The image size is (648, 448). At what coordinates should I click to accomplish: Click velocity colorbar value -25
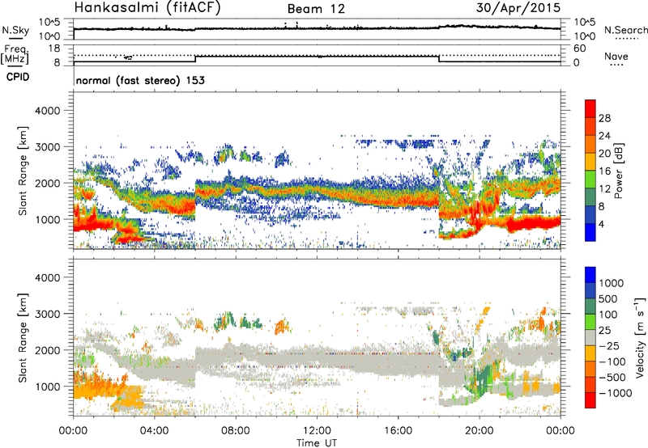pyautogui.click(x=609, y=345)
